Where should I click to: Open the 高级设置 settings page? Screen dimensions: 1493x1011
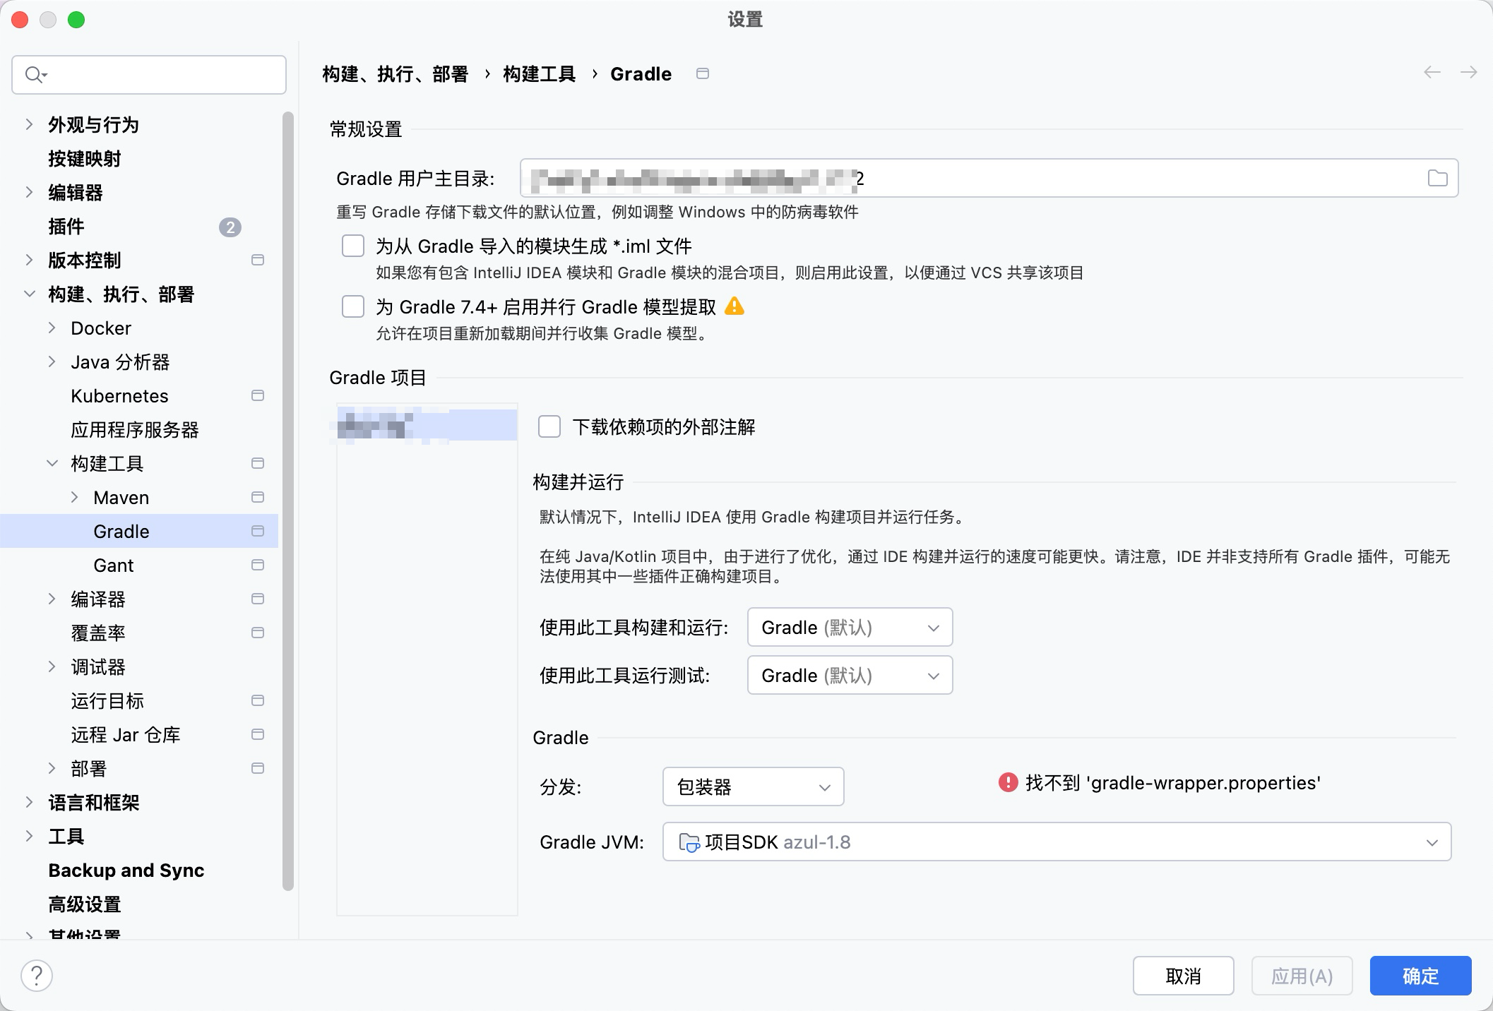[85, 904]
